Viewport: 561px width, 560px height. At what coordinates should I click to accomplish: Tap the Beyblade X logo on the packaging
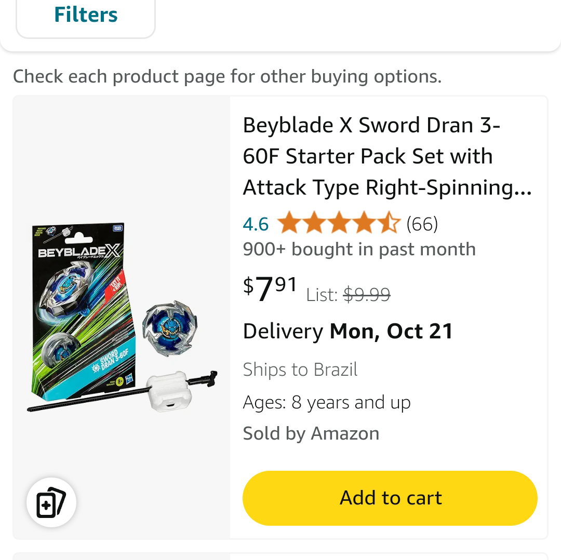point(79,253)
